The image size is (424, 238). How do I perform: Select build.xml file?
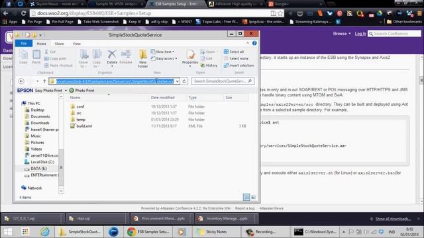point(84,126)
